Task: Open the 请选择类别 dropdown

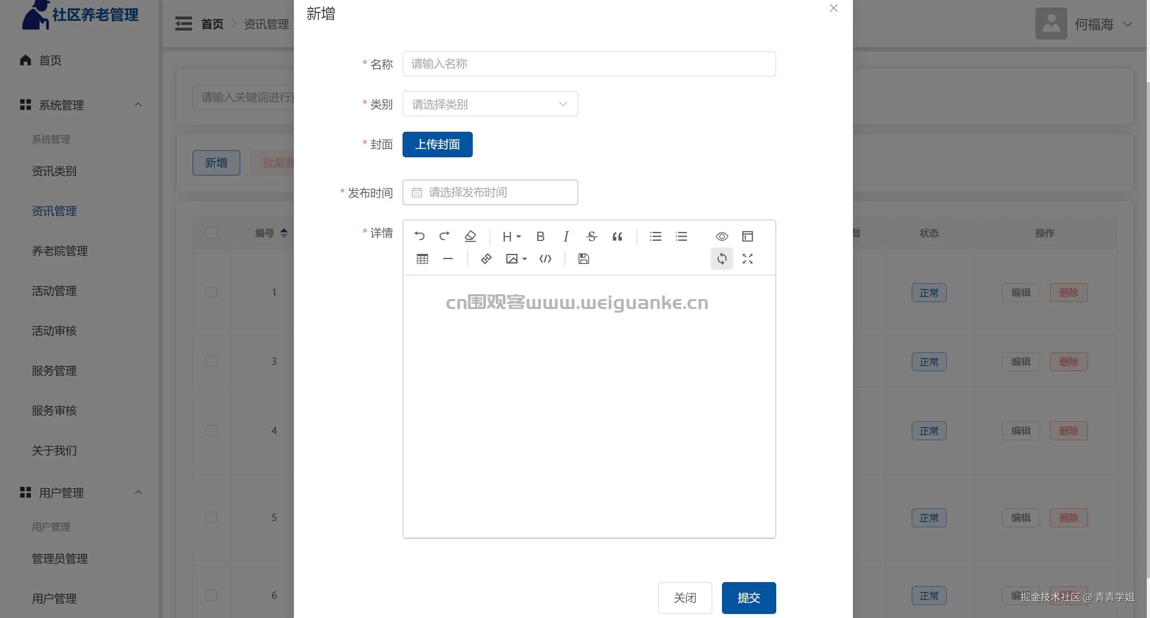Action: (x=490, y=104)
